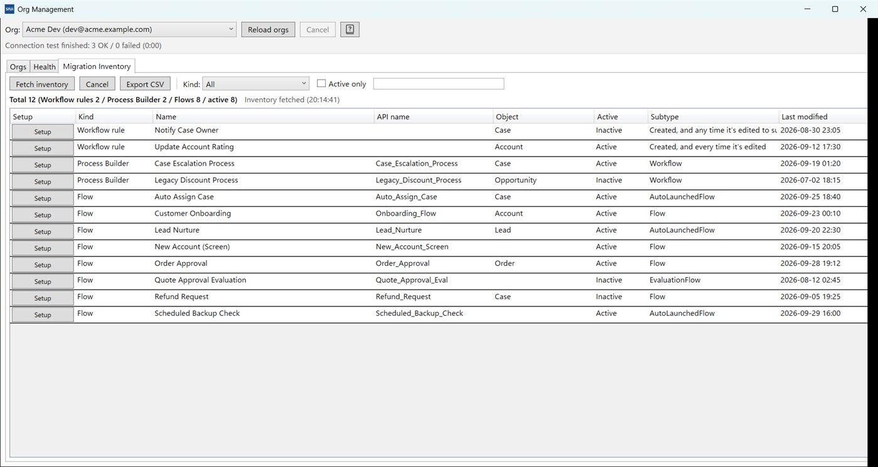Click the Fetch inventory button

click(42, 84)
